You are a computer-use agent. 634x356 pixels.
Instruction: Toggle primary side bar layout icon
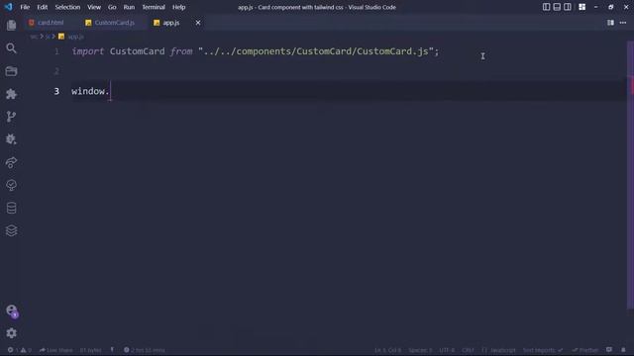point(546,7)
